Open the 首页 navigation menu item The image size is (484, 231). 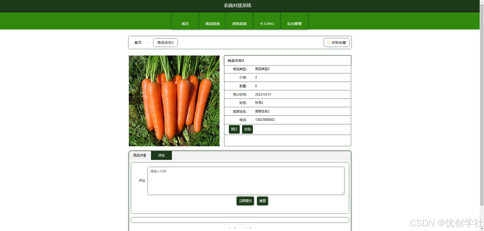click(185, 21)
